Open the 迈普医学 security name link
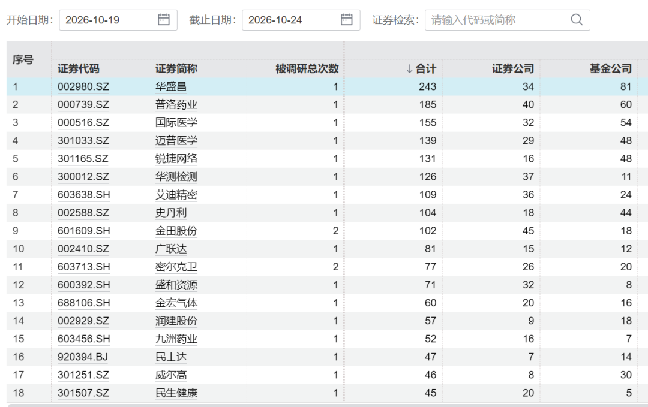 pyautogui.click(x=176, y=141)
